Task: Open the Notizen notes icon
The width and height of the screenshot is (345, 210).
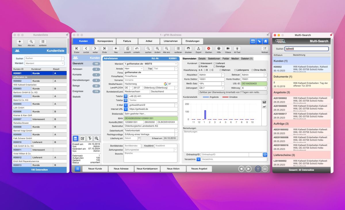Action: [x=264, y=49]
